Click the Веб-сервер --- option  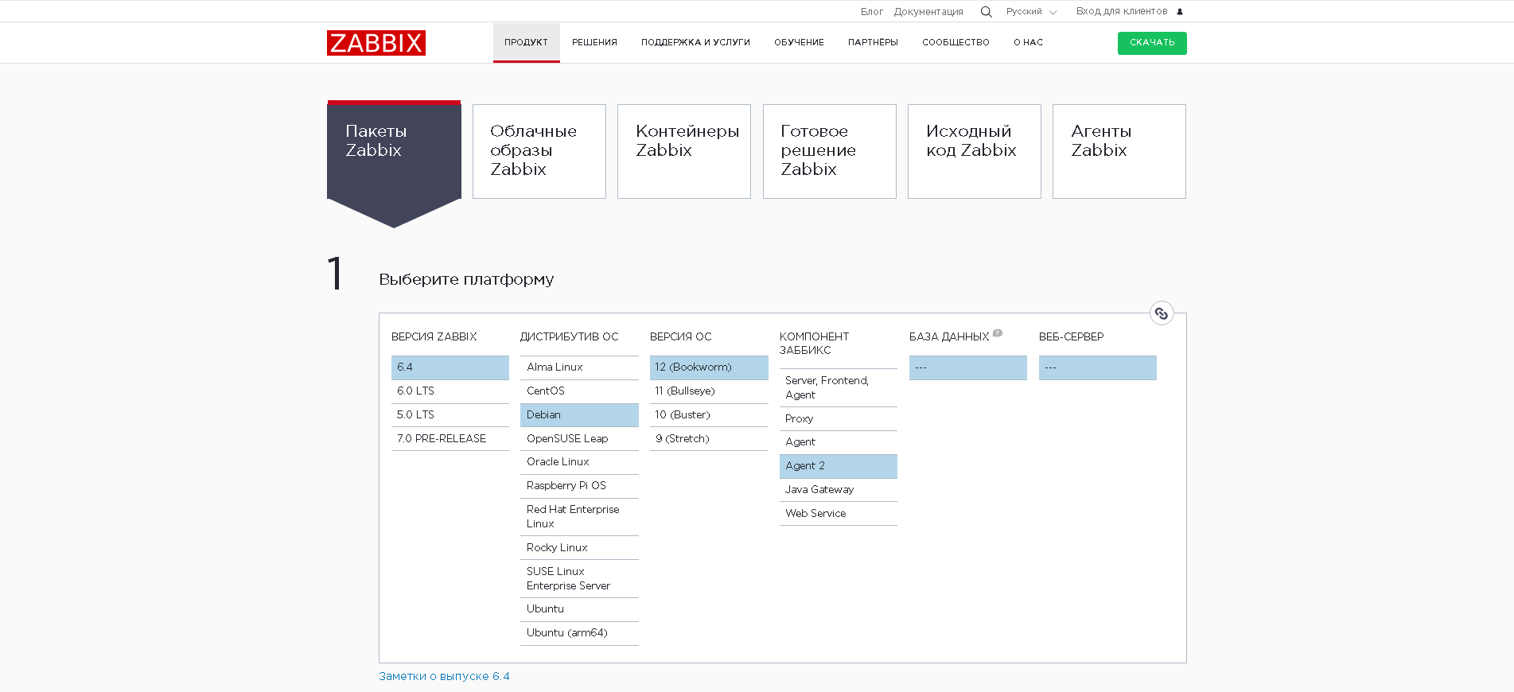pos(1098,367)
